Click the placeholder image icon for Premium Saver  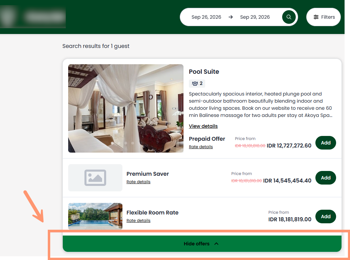click(x=95, y=178)
